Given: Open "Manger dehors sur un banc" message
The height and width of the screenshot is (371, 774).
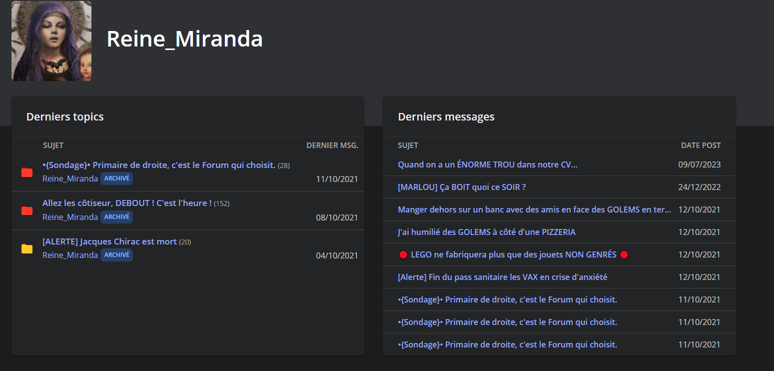Looking at the screenshot, I should click(x=534, y=209).
